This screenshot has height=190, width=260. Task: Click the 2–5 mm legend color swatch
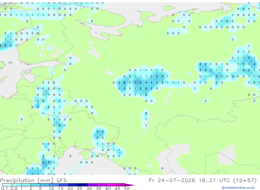[35, 185]
